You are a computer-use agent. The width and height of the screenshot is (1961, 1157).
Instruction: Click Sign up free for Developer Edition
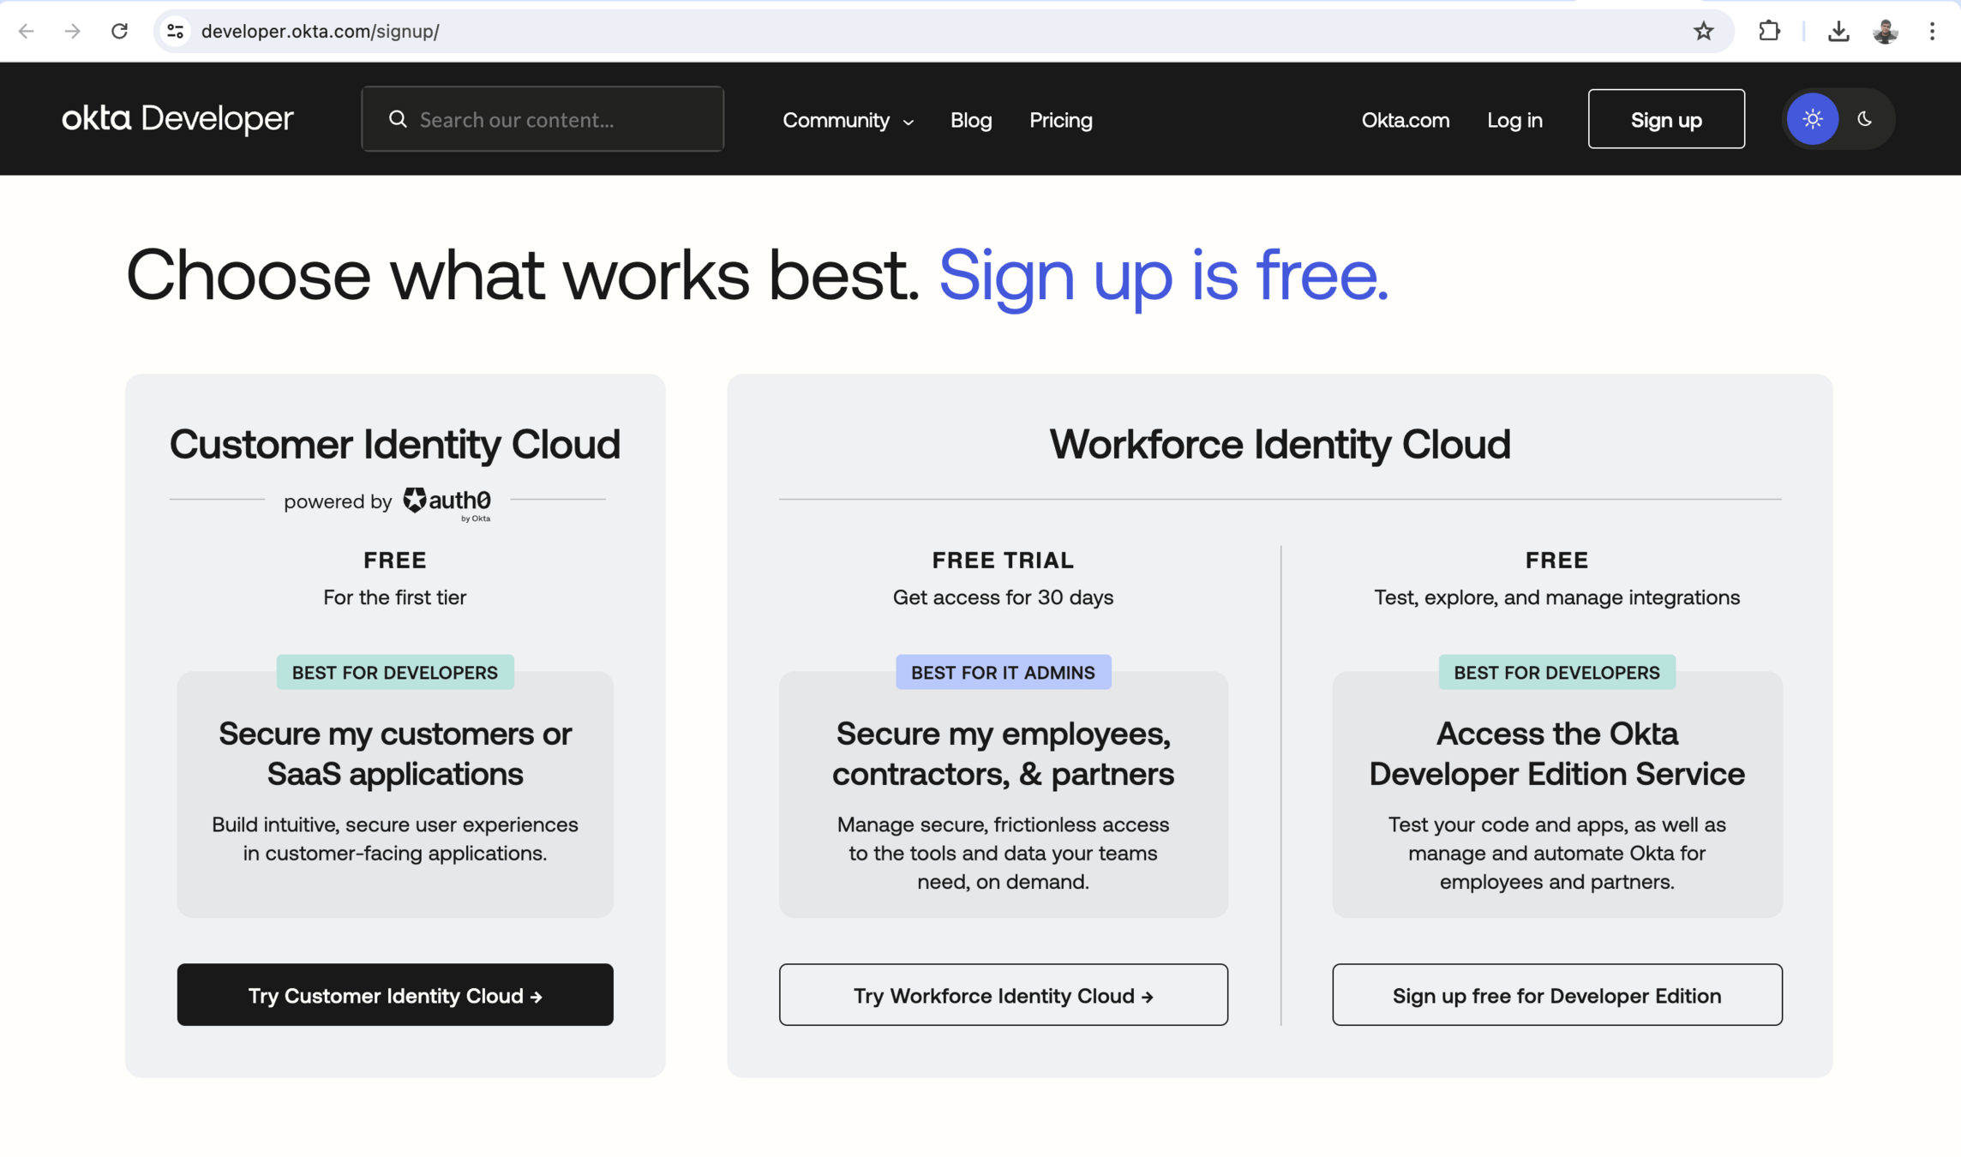coord(1556,995)
